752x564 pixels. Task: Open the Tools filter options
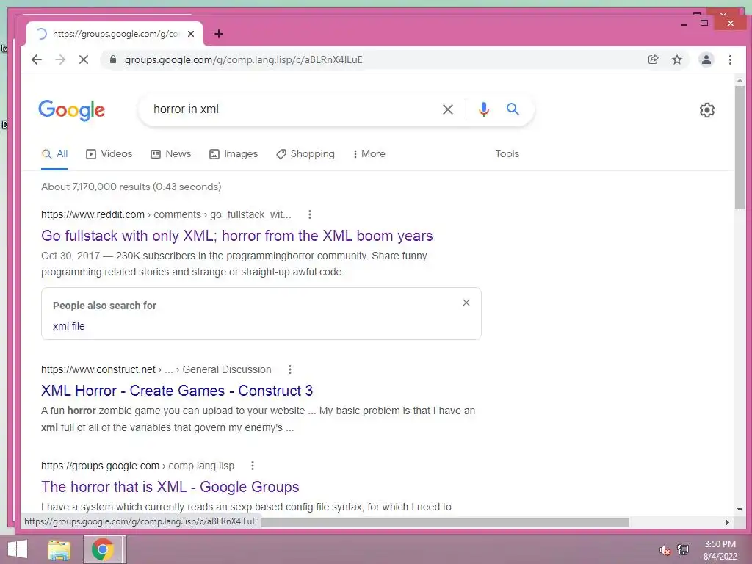tap(507, 154)
